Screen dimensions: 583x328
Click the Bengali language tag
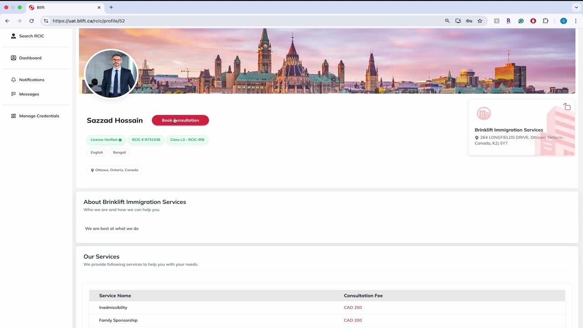tap(119, 152)
